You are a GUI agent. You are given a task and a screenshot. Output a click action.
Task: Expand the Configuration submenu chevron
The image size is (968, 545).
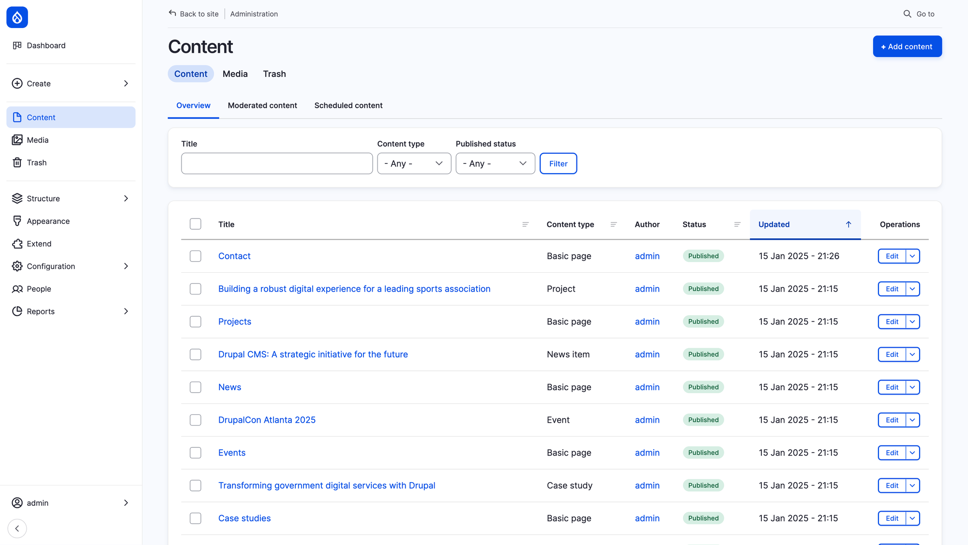pos(126,266)
